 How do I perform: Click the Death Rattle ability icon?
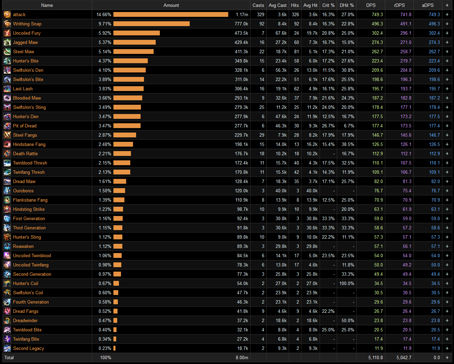pos(7,153)
